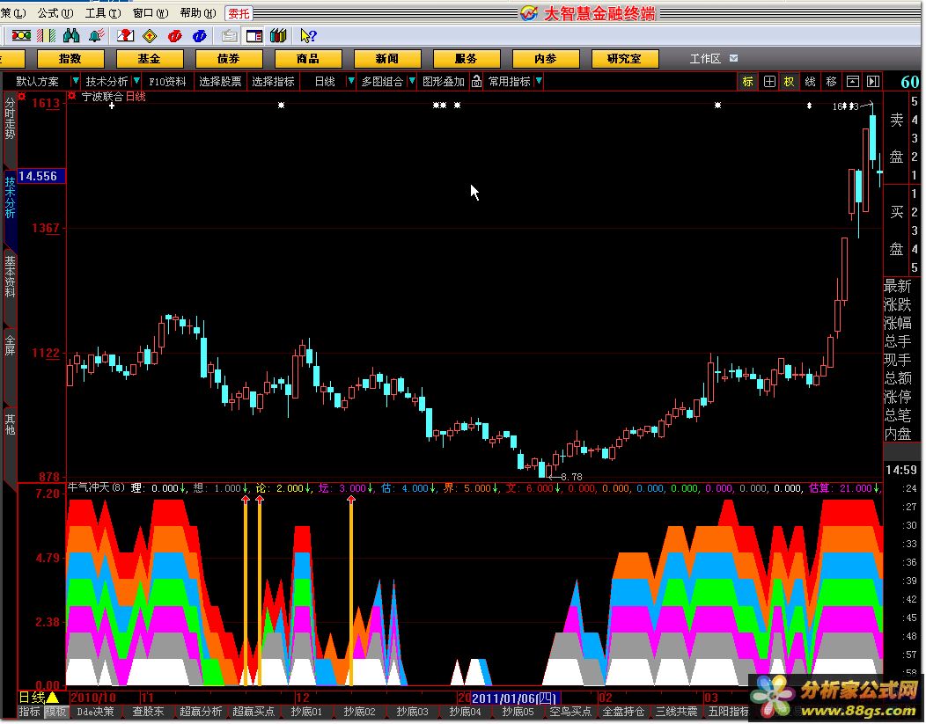Click the crosshair plus box icon
Viewport: 926px width, 724px height.
[769, 82]
